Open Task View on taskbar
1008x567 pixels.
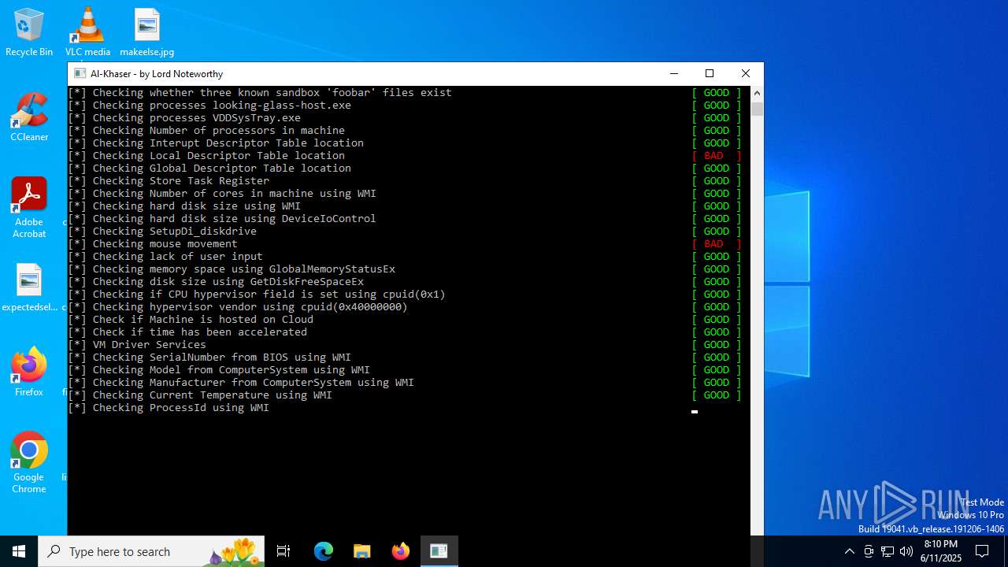[283, 551]
